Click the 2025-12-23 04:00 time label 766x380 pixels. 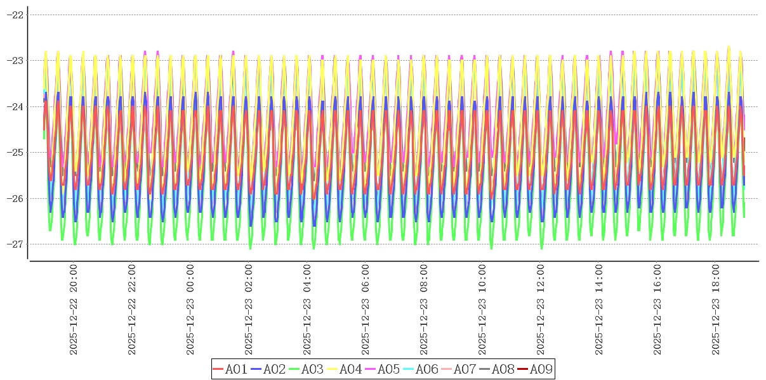pyautogui.click(x=307, y=310)
